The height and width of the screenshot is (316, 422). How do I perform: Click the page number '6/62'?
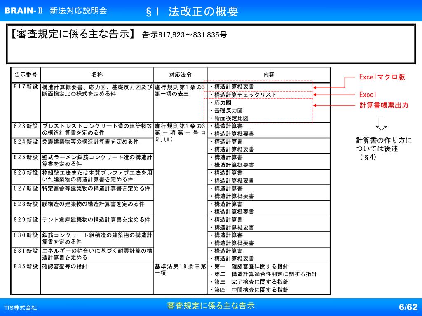point(408,307)
